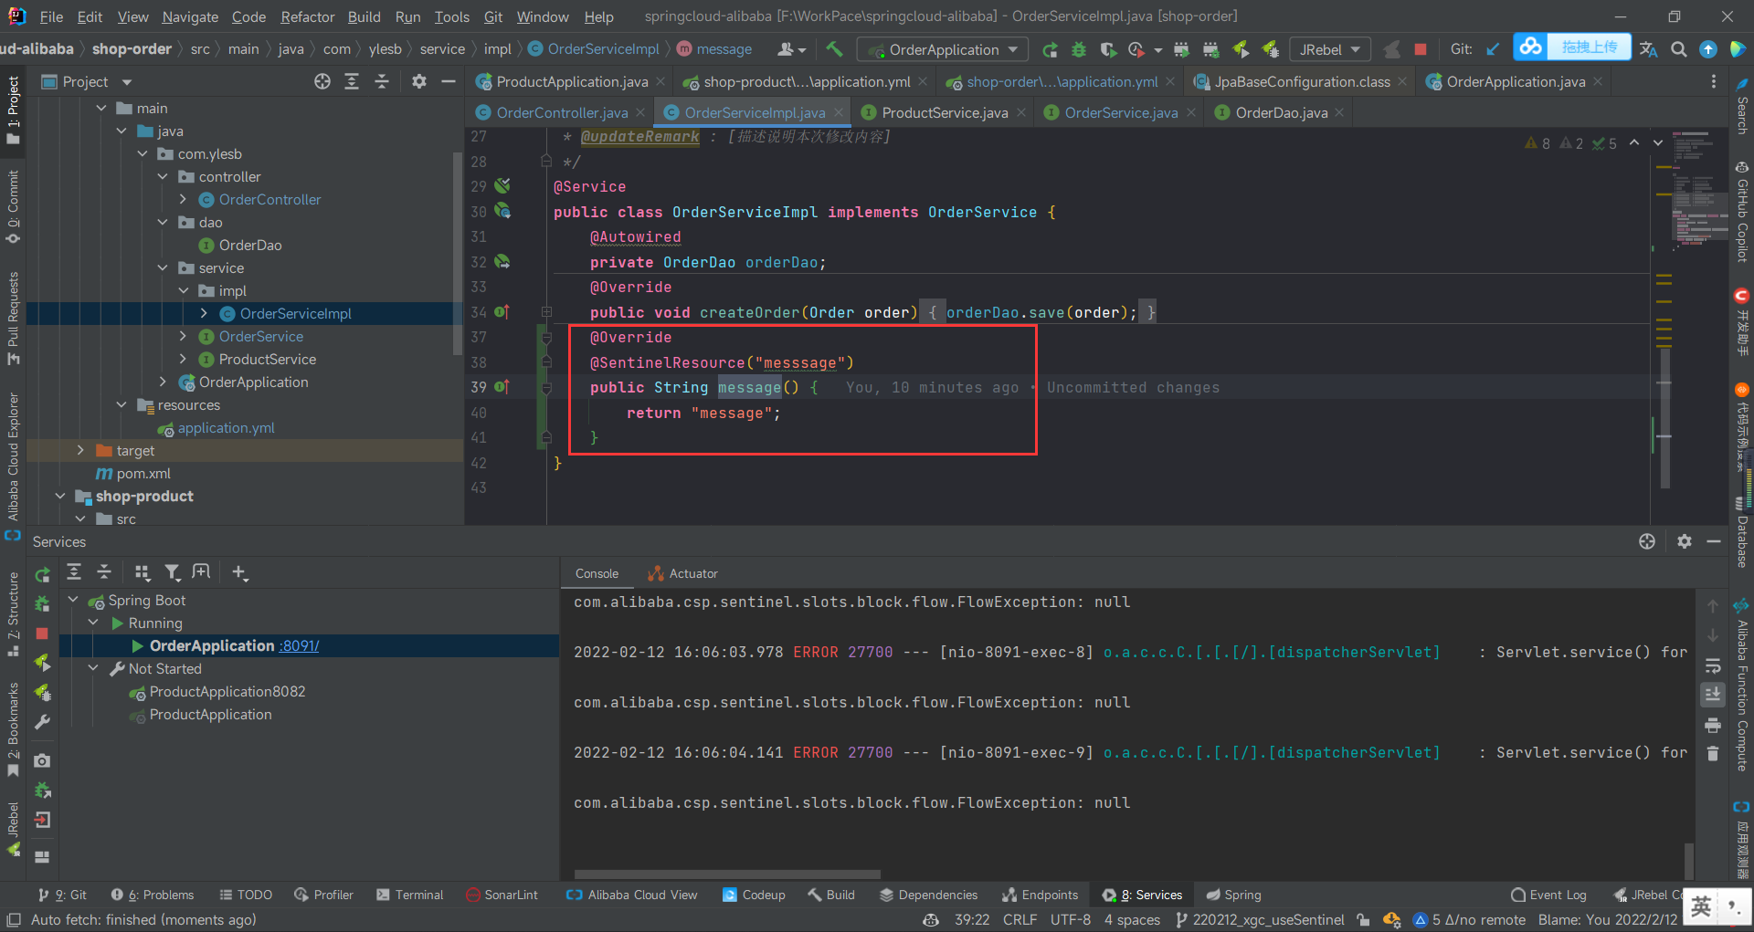Open the 6: Problems tool window

(153, 895)
